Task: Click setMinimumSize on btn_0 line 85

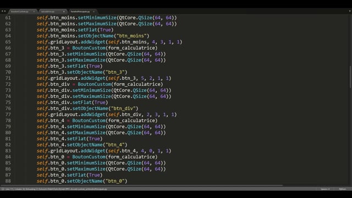Action: coord(86,163)
